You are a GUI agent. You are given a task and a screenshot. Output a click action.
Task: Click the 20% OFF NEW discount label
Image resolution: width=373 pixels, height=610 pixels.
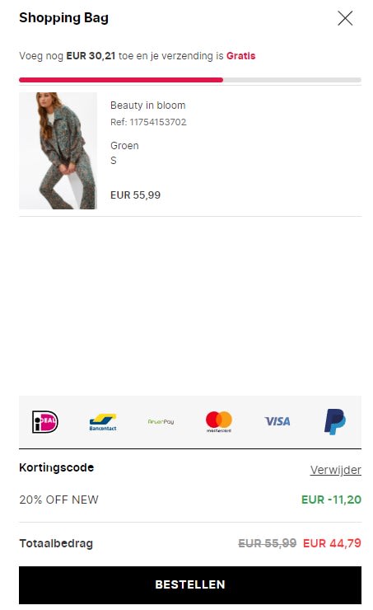59,500
